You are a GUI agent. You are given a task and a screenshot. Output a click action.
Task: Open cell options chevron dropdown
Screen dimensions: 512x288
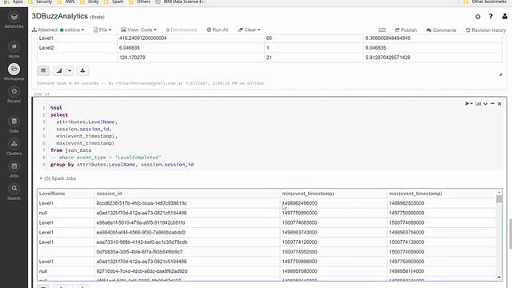pos(486,103)
